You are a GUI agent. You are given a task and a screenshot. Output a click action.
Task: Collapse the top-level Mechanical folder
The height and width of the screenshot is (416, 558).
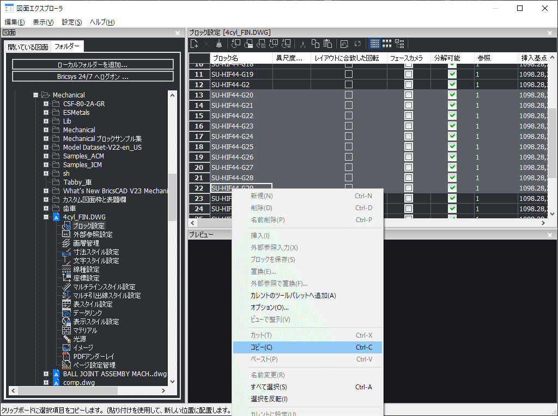35,95
